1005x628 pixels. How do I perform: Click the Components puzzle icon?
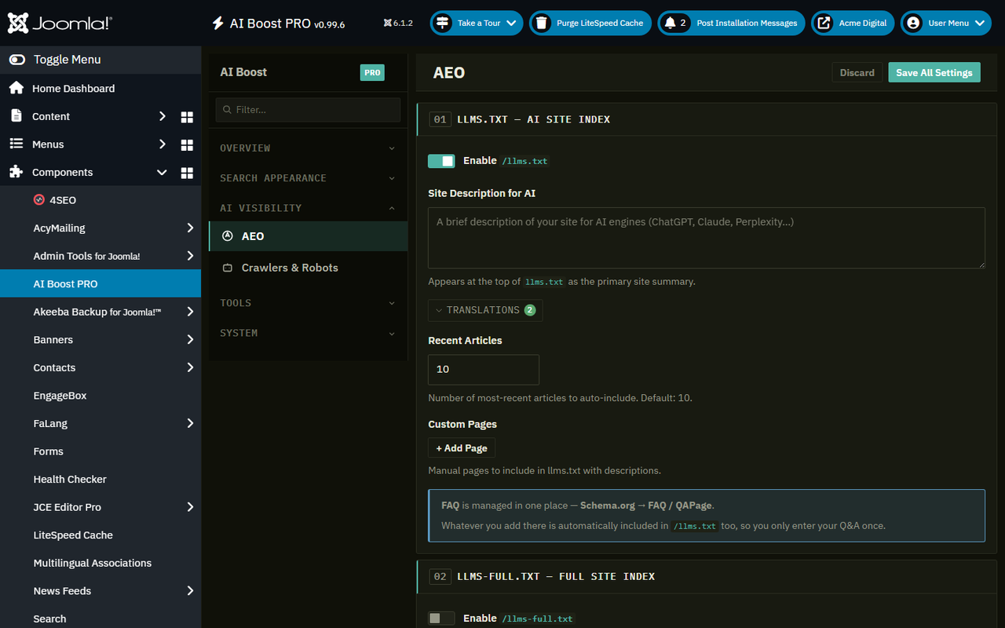(16, 172)
